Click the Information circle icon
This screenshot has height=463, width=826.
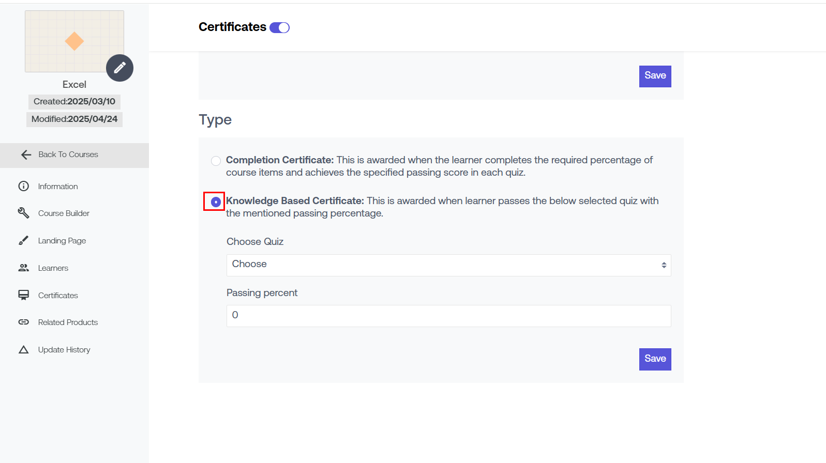[x=24, y=186]
